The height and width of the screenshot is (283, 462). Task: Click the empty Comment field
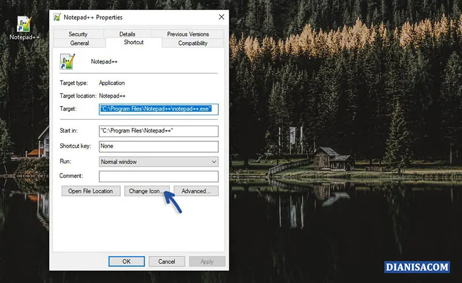(x=158, y=176)
